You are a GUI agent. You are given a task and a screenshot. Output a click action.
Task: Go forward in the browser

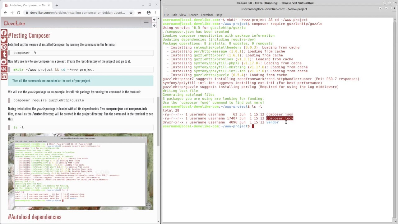[12, 13]
